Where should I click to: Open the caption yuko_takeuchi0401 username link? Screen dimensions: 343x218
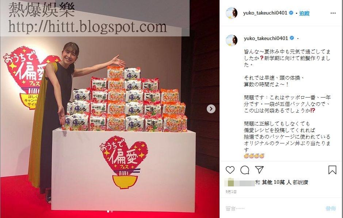[x=266, y=38]
